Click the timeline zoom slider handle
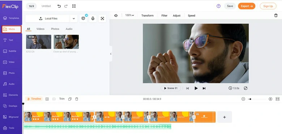The height and width of the screenshot is (134, 282). point(250,99)
